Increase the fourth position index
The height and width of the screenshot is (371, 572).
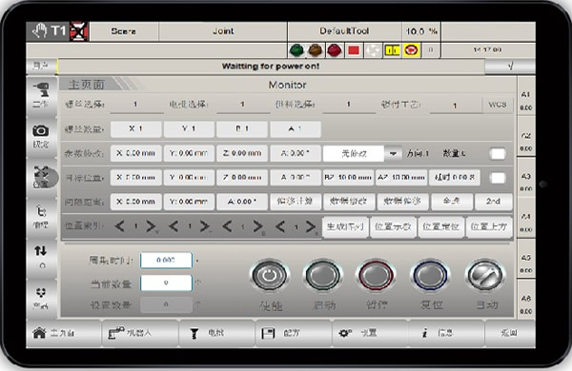(311, 226)
